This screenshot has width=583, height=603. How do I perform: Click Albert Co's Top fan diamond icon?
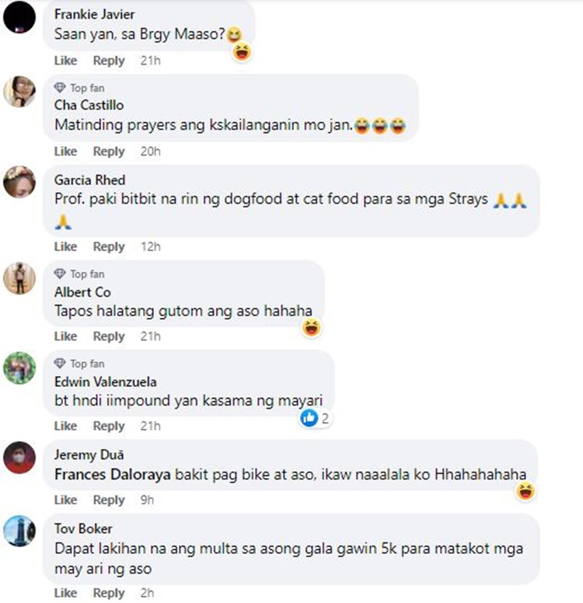click(60, 274)
